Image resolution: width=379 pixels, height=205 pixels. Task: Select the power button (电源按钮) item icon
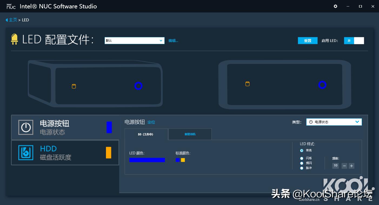tap(26, 127)
